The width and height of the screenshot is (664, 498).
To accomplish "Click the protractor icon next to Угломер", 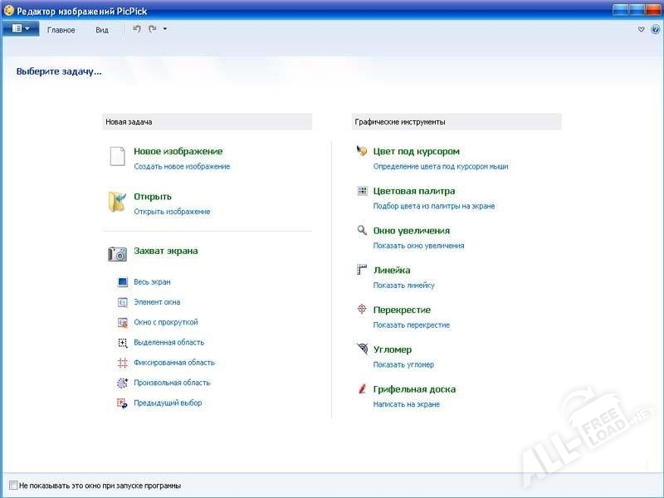I will tap(362, 349).
